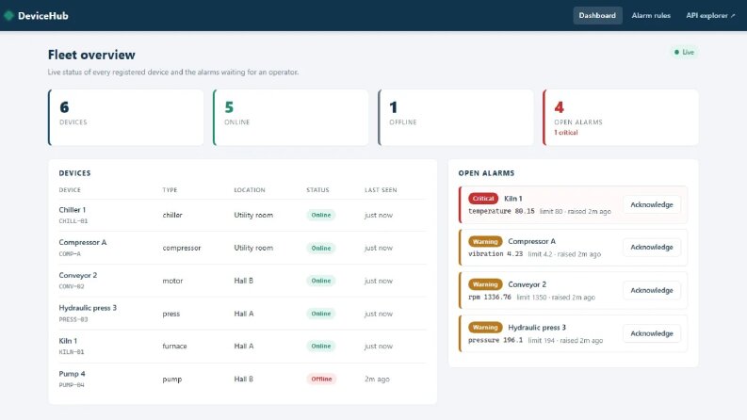Image resolution: width=747 pixels, height=420 pixels.
Task: Click the Warning badge on Conveyor 2 alarm
Action: pyautogui.click(x=485, y=284)
